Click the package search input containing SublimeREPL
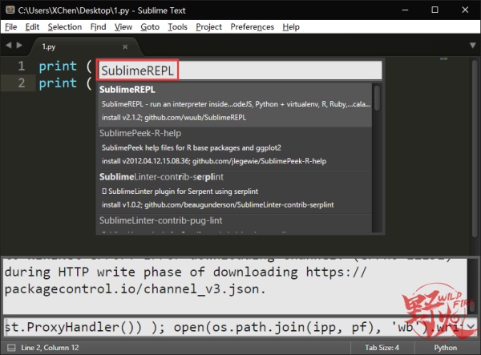The height and width of the screenshot is (355, 481). (x=240, y=71)
